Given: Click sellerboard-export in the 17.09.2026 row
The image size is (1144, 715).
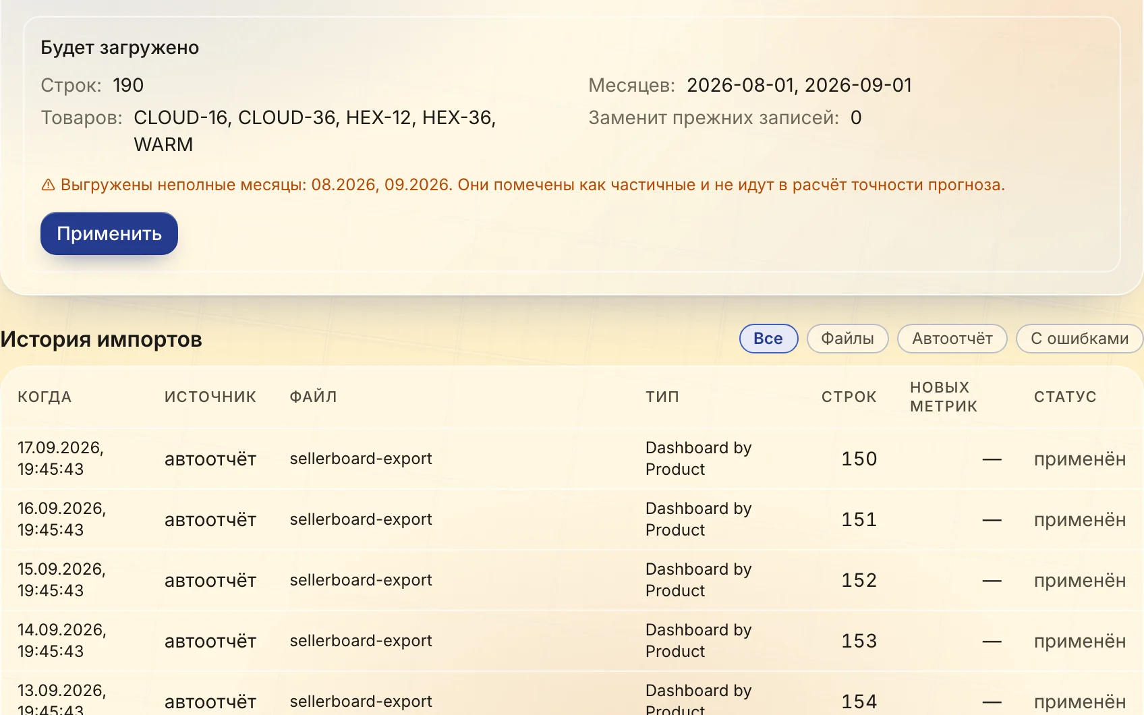Looking at the screenshot, I should click(x=361, y=459).
